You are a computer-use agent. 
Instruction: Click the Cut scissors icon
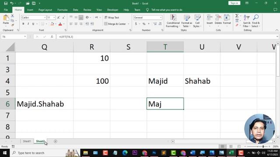[x=12, y=16]
